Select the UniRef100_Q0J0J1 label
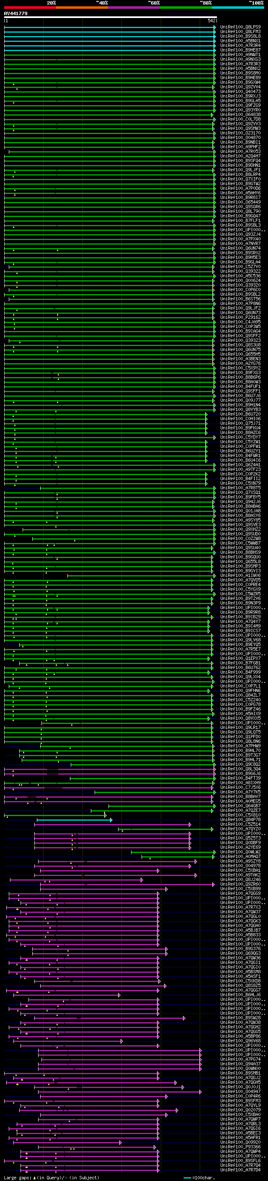Image resolution: width=268 pixels, height=1181 pixels. 240,1087
